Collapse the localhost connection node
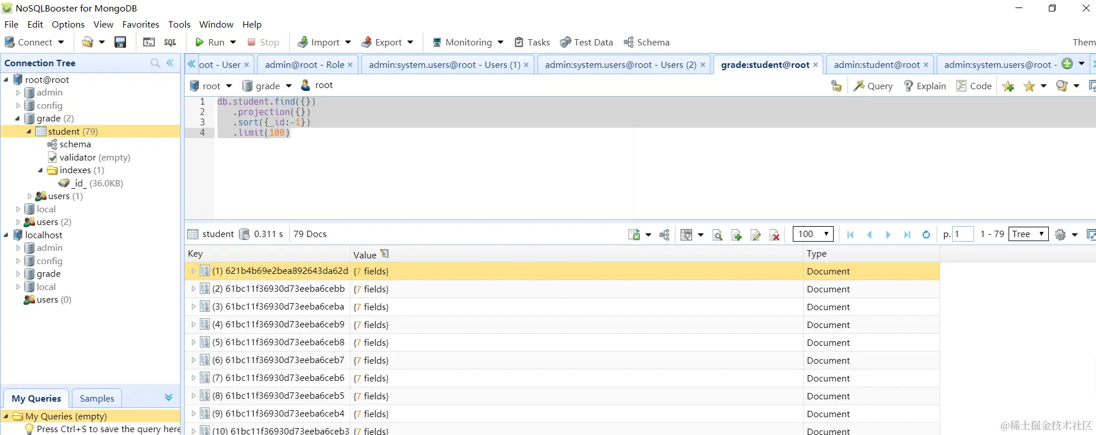This screenshot has height=435, width=1096. click(x=6, y=235)
